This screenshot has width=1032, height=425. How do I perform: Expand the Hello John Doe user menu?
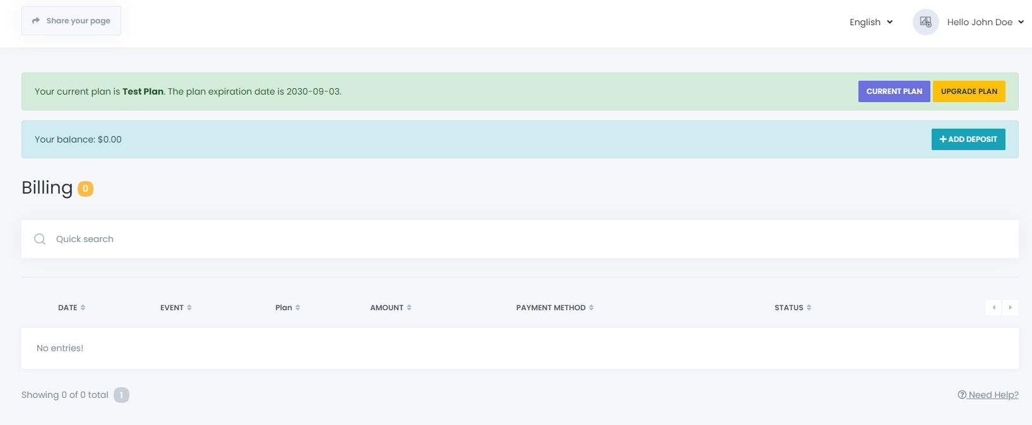pos(985,22)
